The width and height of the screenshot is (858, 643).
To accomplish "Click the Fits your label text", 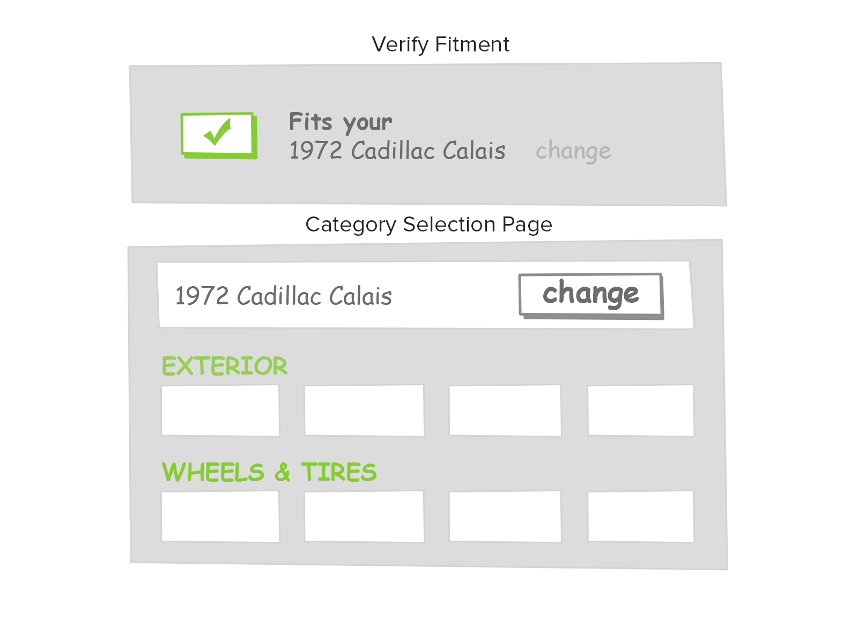I will pos(341,122).
